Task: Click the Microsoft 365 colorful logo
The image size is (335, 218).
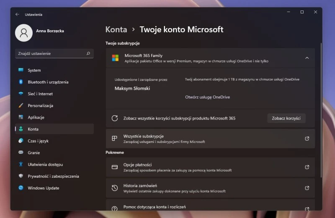Action: 116,58
